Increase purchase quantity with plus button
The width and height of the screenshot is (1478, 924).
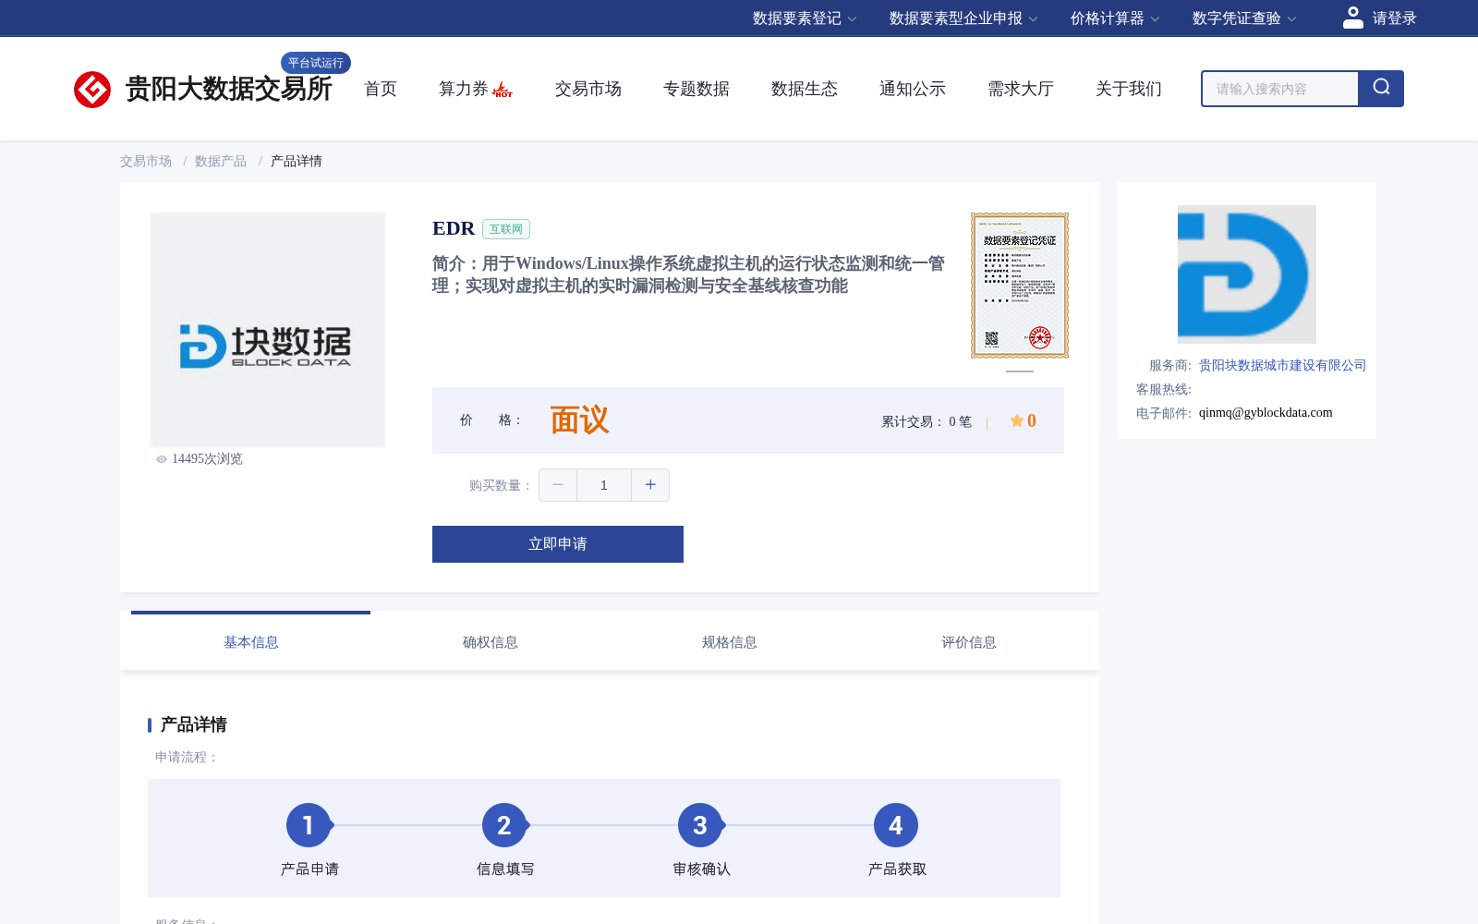pos(650,485)
